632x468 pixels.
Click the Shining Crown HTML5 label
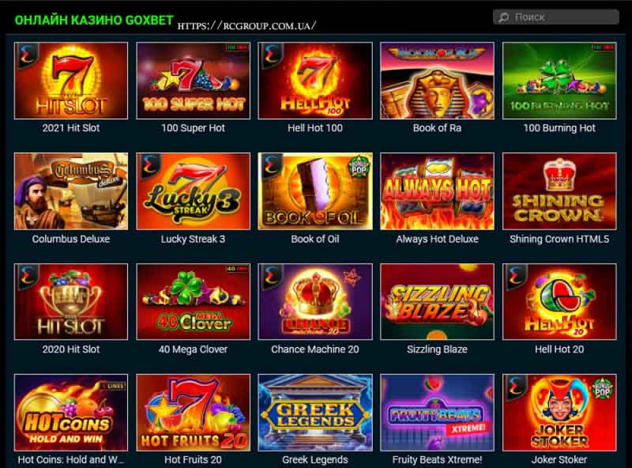pyautogui.click(x=559, y=239)
